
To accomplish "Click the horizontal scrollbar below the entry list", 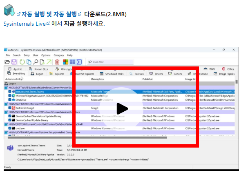I will (87, 137).
